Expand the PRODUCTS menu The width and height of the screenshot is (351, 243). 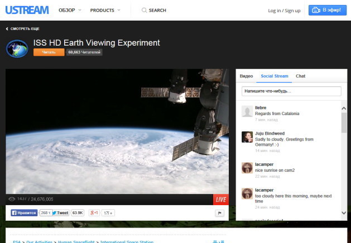pyautogui.click(x=105, y=10)
